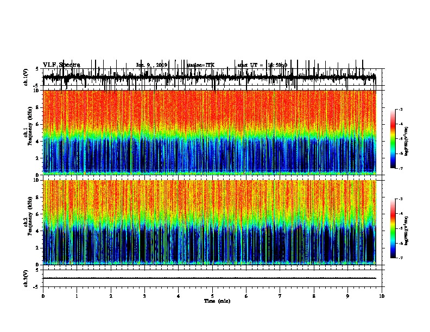Click the time axis tick label '8'

click(314, 296)
